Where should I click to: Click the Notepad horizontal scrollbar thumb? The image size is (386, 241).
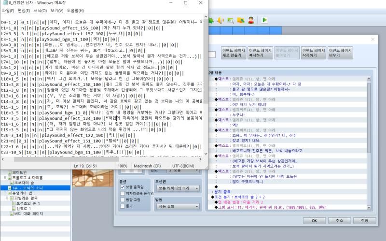pos(67,159)
